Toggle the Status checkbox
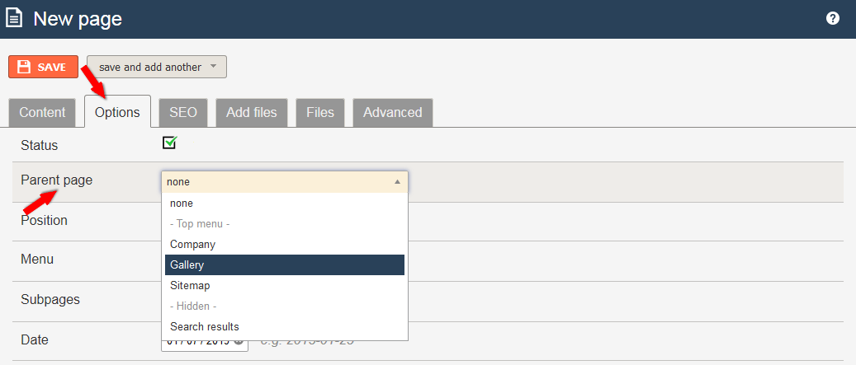This screenshot has width=856, height=365. 169,143
